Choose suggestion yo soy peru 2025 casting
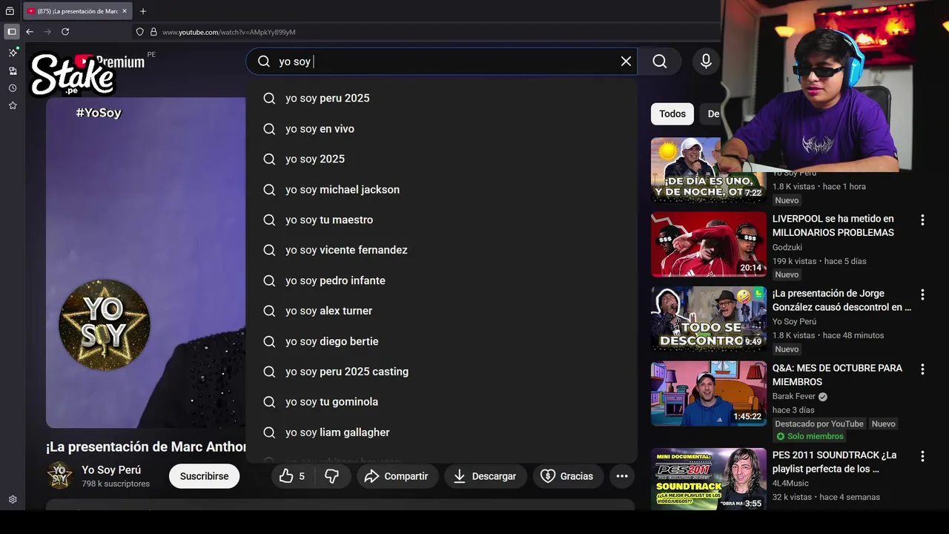The width and height of the screenshot is (949, 534). tap(442, 372)
